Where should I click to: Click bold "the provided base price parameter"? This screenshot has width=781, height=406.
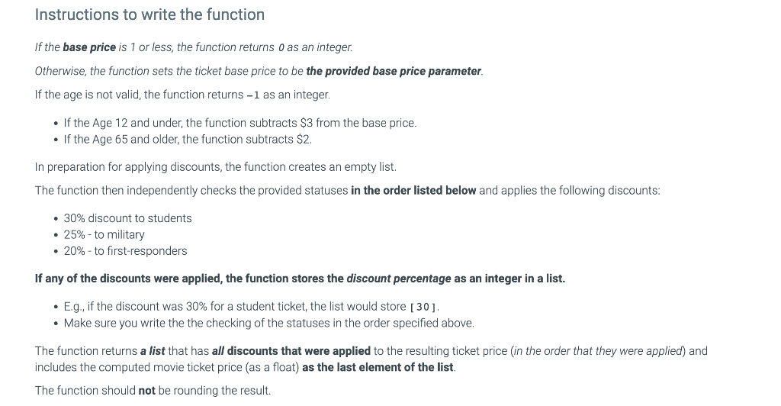pos(394,71)
